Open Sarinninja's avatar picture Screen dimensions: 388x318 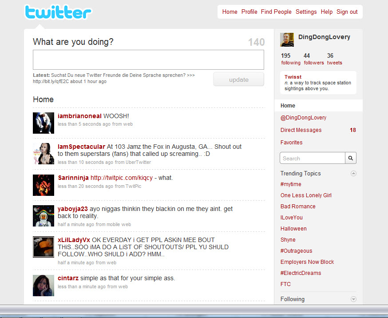[44, 185]
